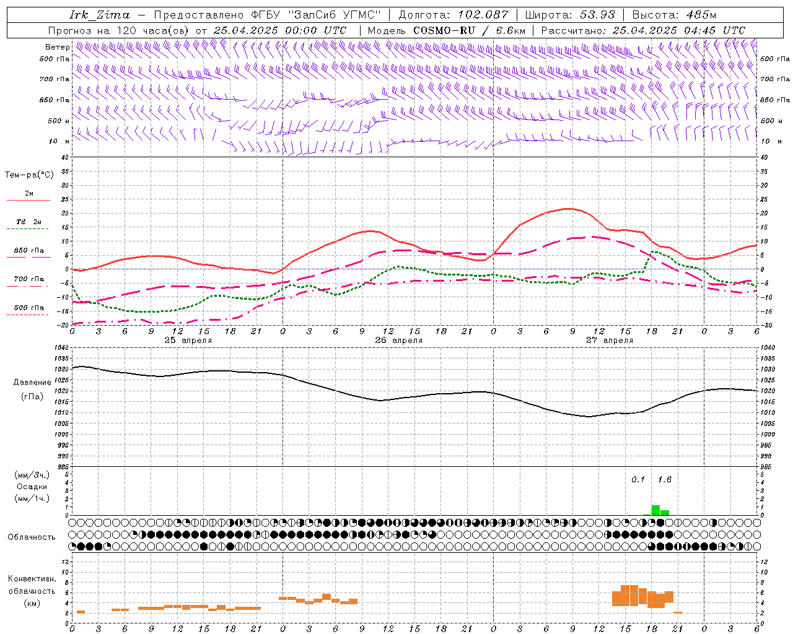This screenshot has height=634, width=793.
Task: Click the Irk_Zima station title
Action: (100, 15)
